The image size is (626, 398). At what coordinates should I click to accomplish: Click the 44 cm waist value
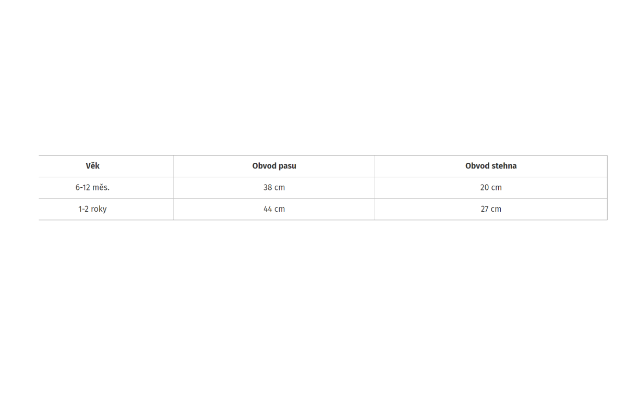coord(274,209)
